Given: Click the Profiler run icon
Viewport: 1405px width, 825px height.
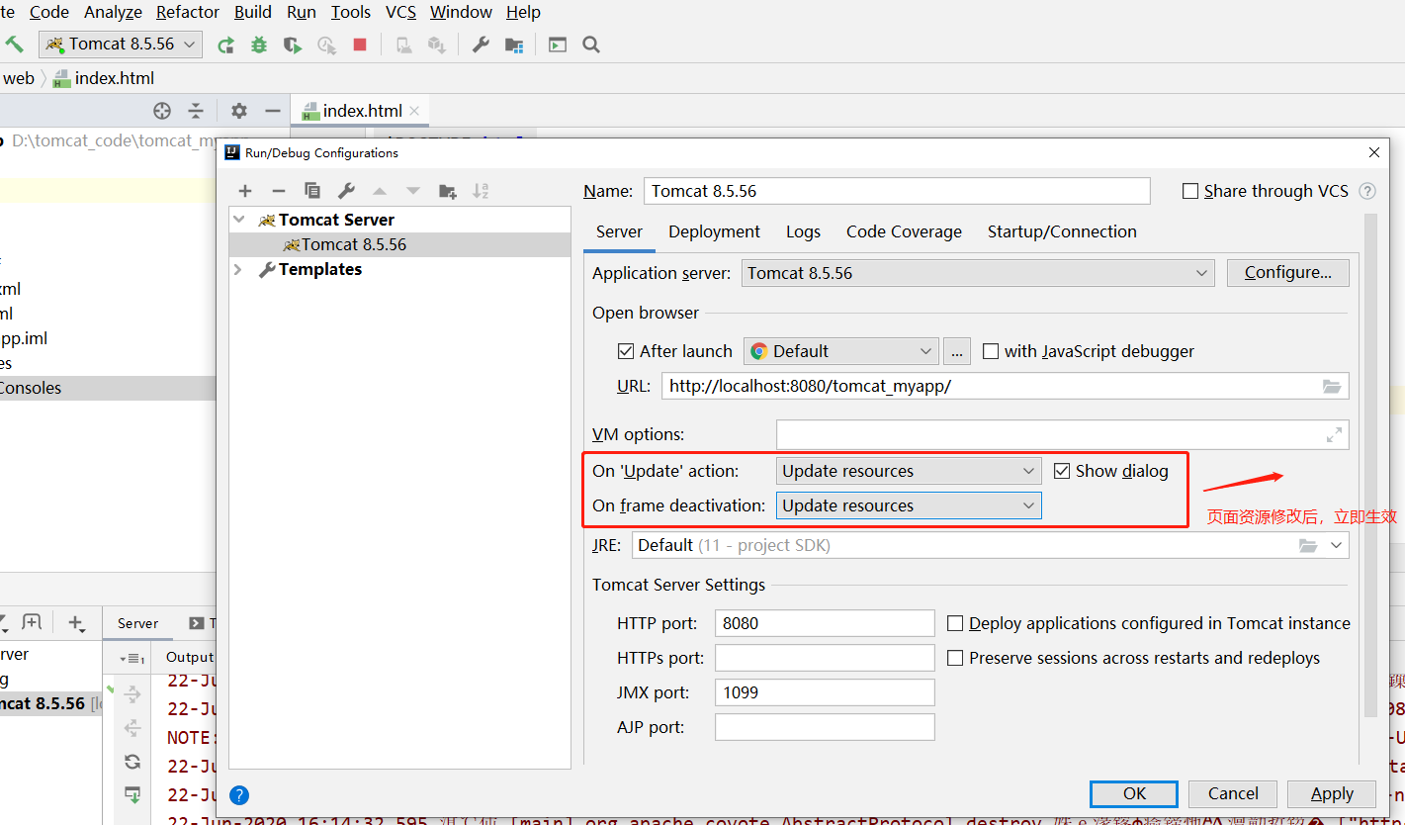Looking at the screenshot, I should point(326,45).
